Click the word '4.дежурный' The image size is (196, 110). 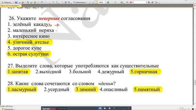111,72
